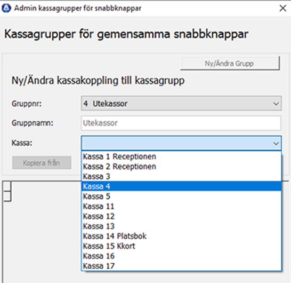Pick Kassa 11 from the list
Image resolution: width=291 pixels, height=283 pixels.
[x=181, y=207]
